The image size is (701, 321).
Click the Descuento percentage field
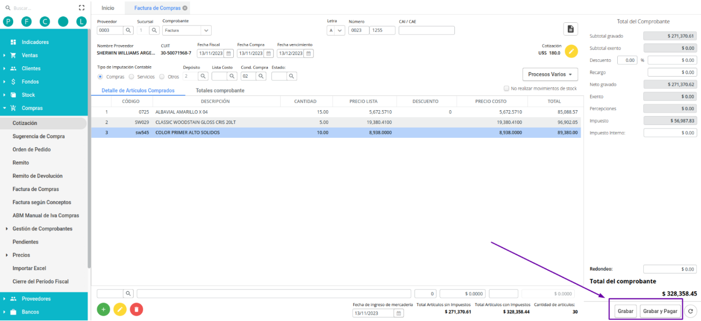628,60
